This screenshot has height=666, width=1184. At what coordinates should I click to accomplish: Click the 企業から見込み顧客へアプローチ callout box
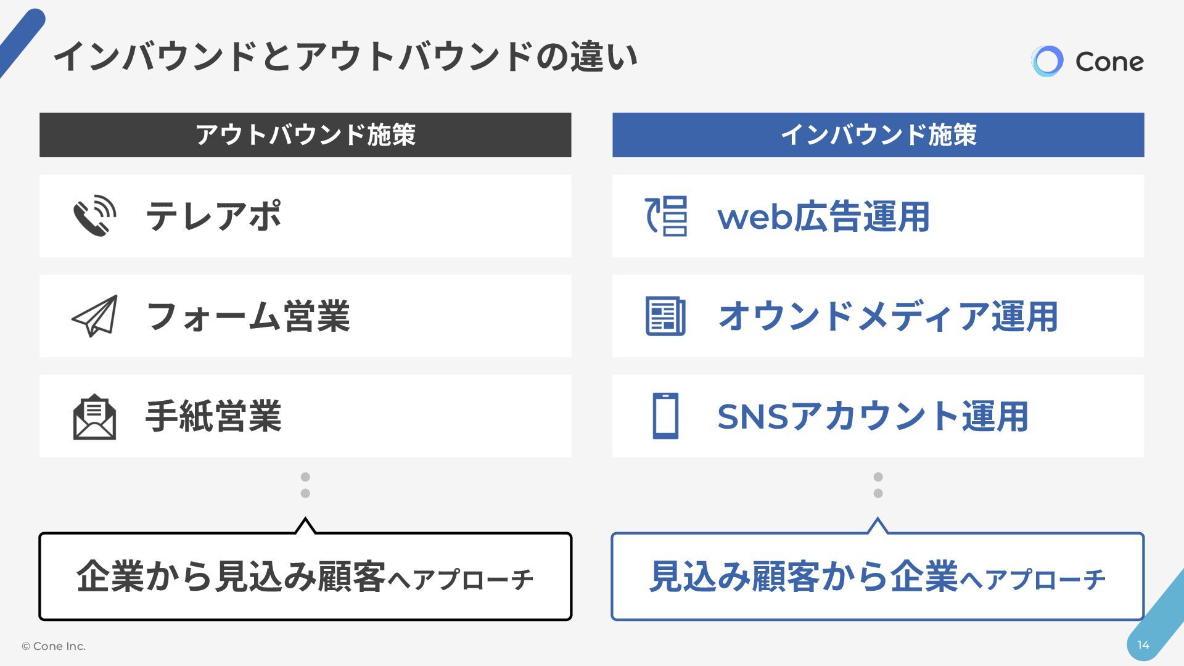305,577
